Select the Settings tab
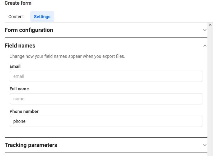Image resolution: width=214 pixels, height=156 pixels. coord(42,17)
